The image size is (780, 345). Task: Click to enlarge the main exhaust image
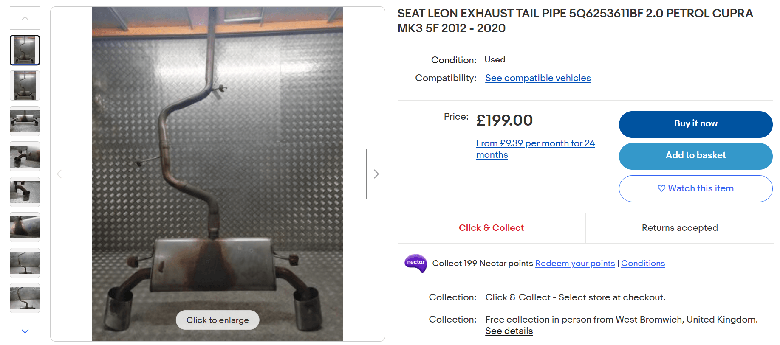point(218,320)
